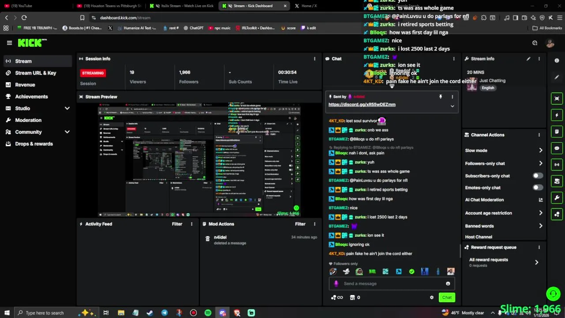The width and height of the screenshot is (565, 318).
Task: Open the IRLToolkit Dashboard bookmark
Action: point(255,28)
